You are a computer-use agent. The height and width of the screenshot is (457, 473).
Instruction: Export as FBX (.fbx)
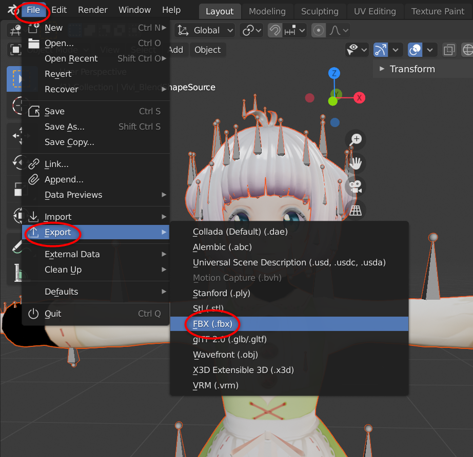tap(289, 324)
